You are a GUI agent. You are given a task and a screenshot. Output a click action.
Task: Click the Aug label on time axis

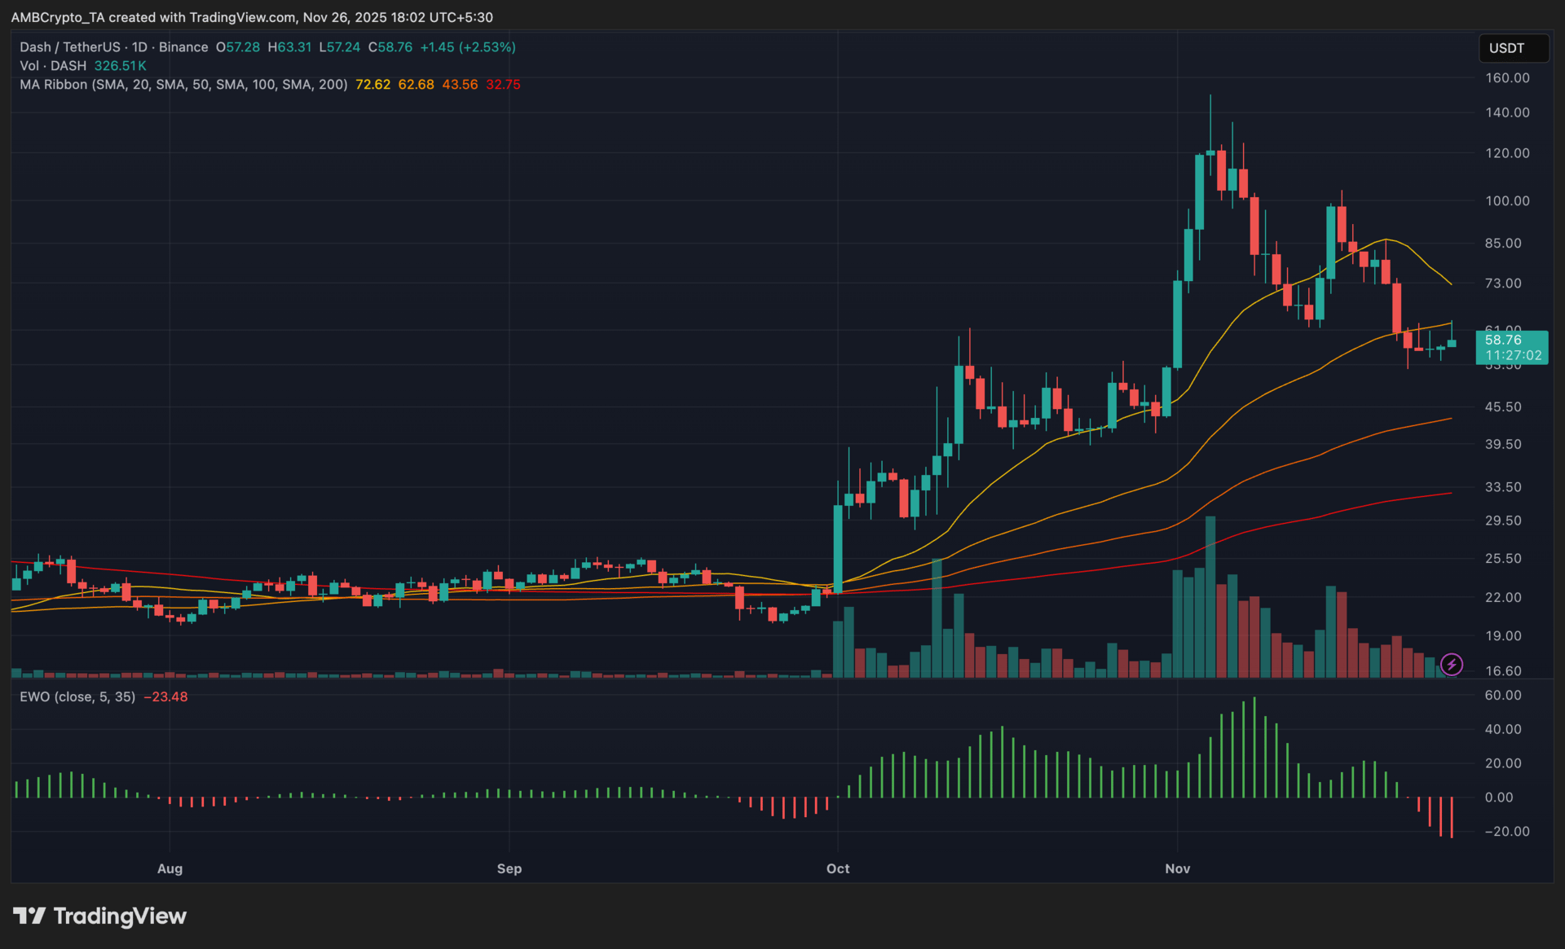point(170,868)
